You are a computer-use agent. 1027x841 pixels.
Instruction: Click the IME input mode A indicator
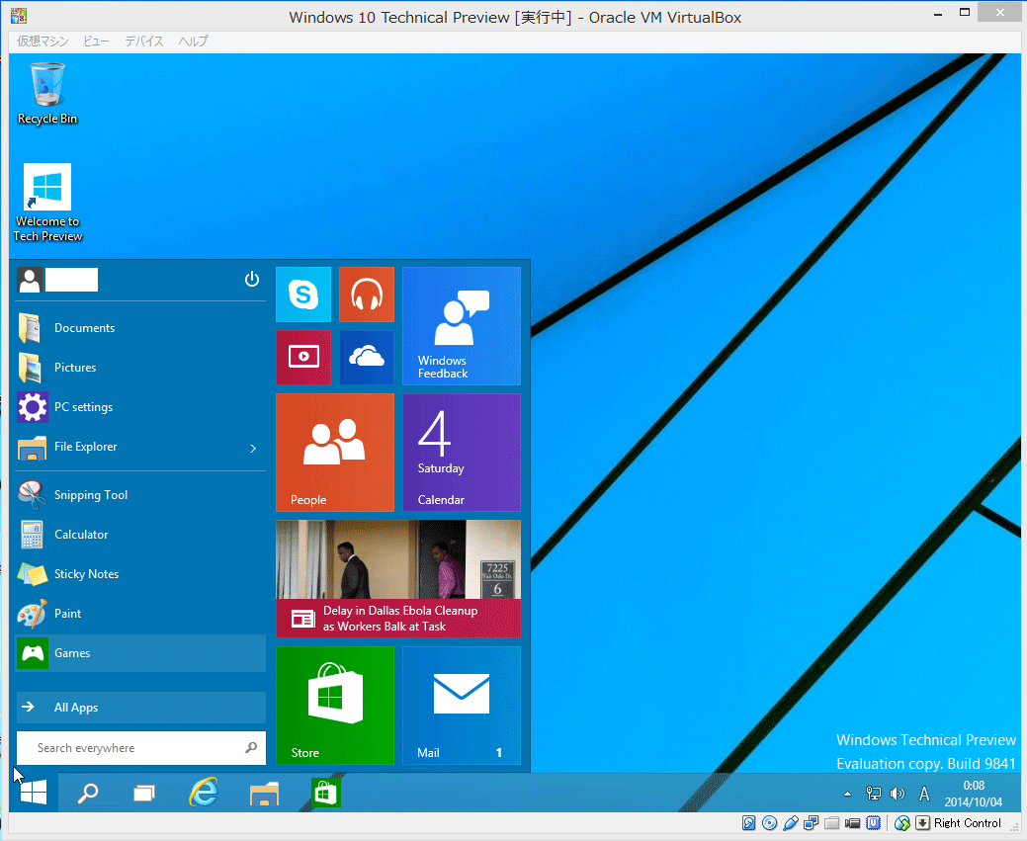(924, 794)
